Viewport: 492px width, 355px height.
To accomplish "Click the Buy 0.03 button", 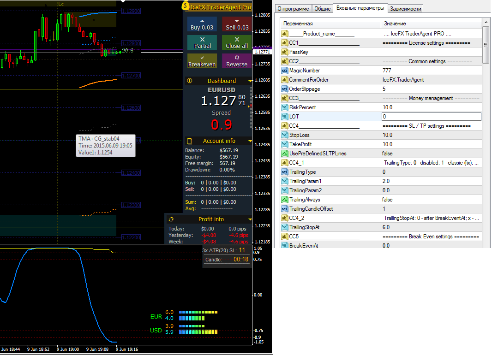I will click(x=202, y=24).
